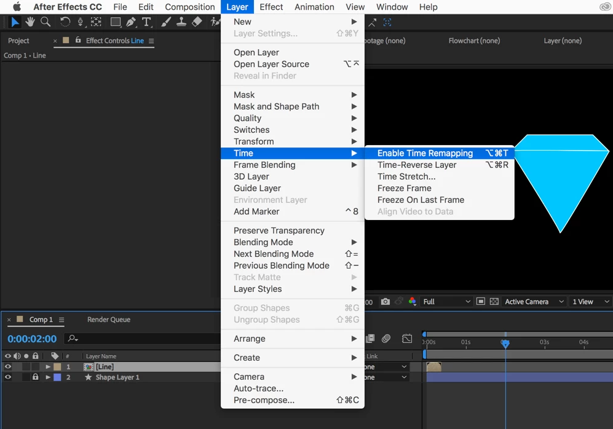Click the search magnifier in timeline search
This screenshot has height=429, width=613.
pos(73,339)
